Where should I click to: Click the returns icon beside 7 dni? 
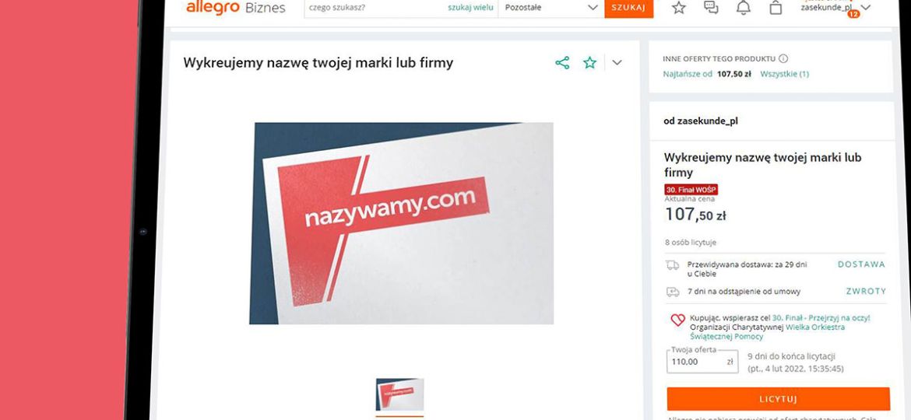(673, 292)
